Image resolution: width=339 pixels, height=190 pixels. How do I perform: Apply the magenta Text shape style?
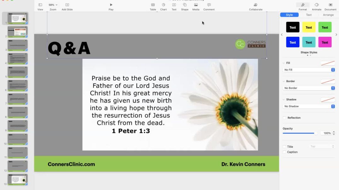tap(325, 42)
